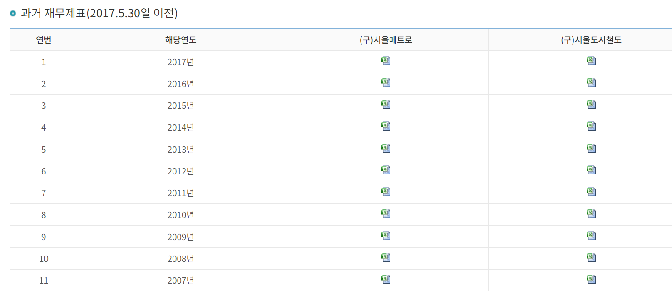The image size is (672, 300).
Task: Select the 2013년 year cell
Action: pyautogui.click(x=181, y=150)
